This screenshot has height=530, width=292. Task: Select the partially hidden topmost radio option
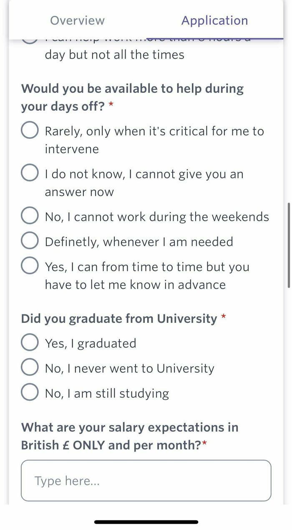(x=30, y=38)
